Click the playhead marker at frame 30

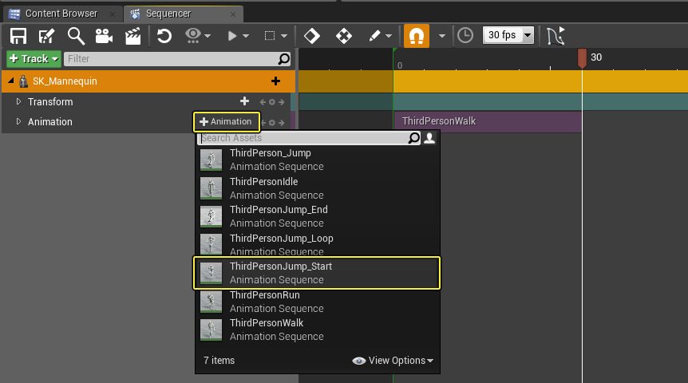(x=582, y=57)
